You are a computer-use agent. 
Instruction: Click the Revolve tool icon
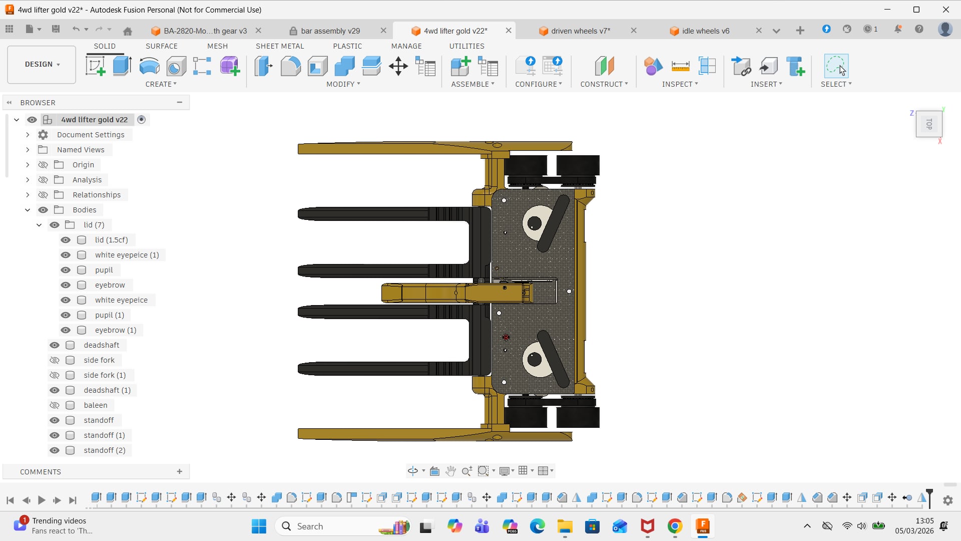(x=149, y=66)
